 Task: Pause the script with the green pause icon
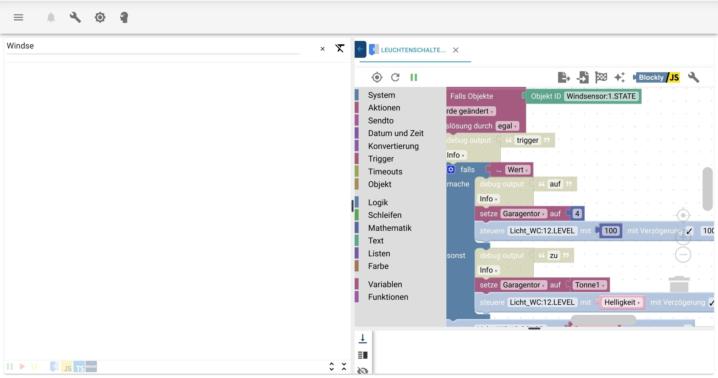tap(414, 77)
